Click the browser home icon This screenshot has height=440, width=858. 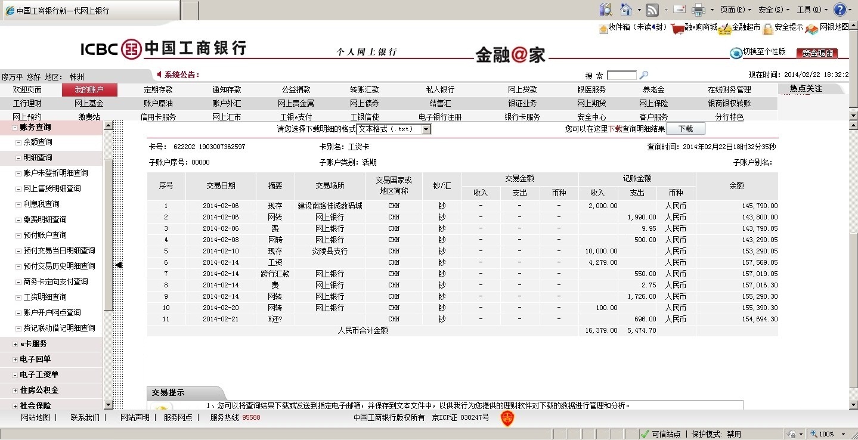pos(625,10)
